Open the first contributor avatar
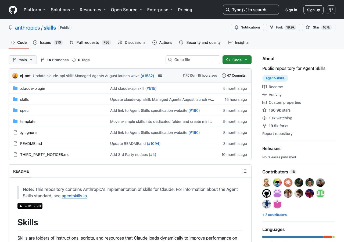344x242 pixels. [x=267, y=183]
